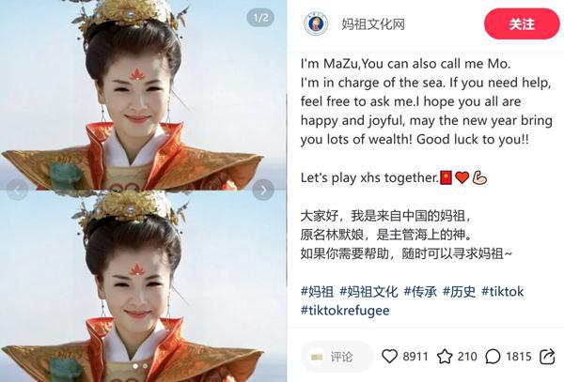Click the star favorite icon
This screenshot has height=382, width=564.
click(x=445, y=357)
